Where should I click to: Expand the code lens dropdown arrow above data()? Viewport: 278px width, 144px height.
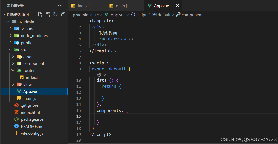tap(104, 75)
